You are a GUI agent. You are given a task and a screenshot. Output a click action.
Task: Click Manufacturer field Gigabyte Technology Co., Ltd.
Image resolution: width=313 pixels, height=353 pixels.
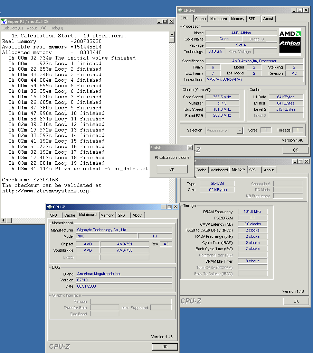pos(124,230)
